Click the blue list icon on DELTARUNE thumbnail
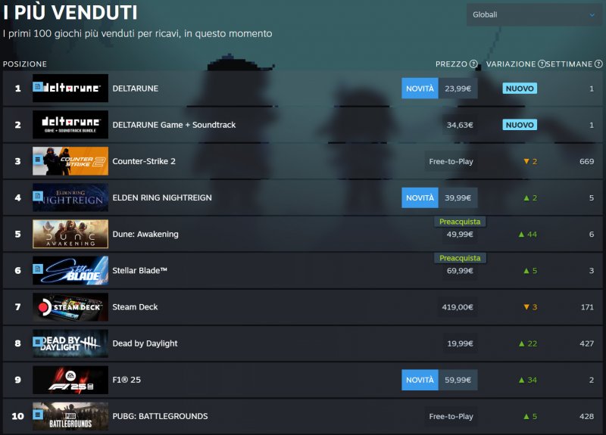 point(37,86)
